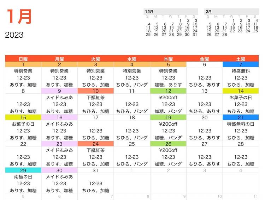The height and width of the screenshot is (200, 265).
Task: Open the 2月 mini calendar header
Action: pos(209,11)
